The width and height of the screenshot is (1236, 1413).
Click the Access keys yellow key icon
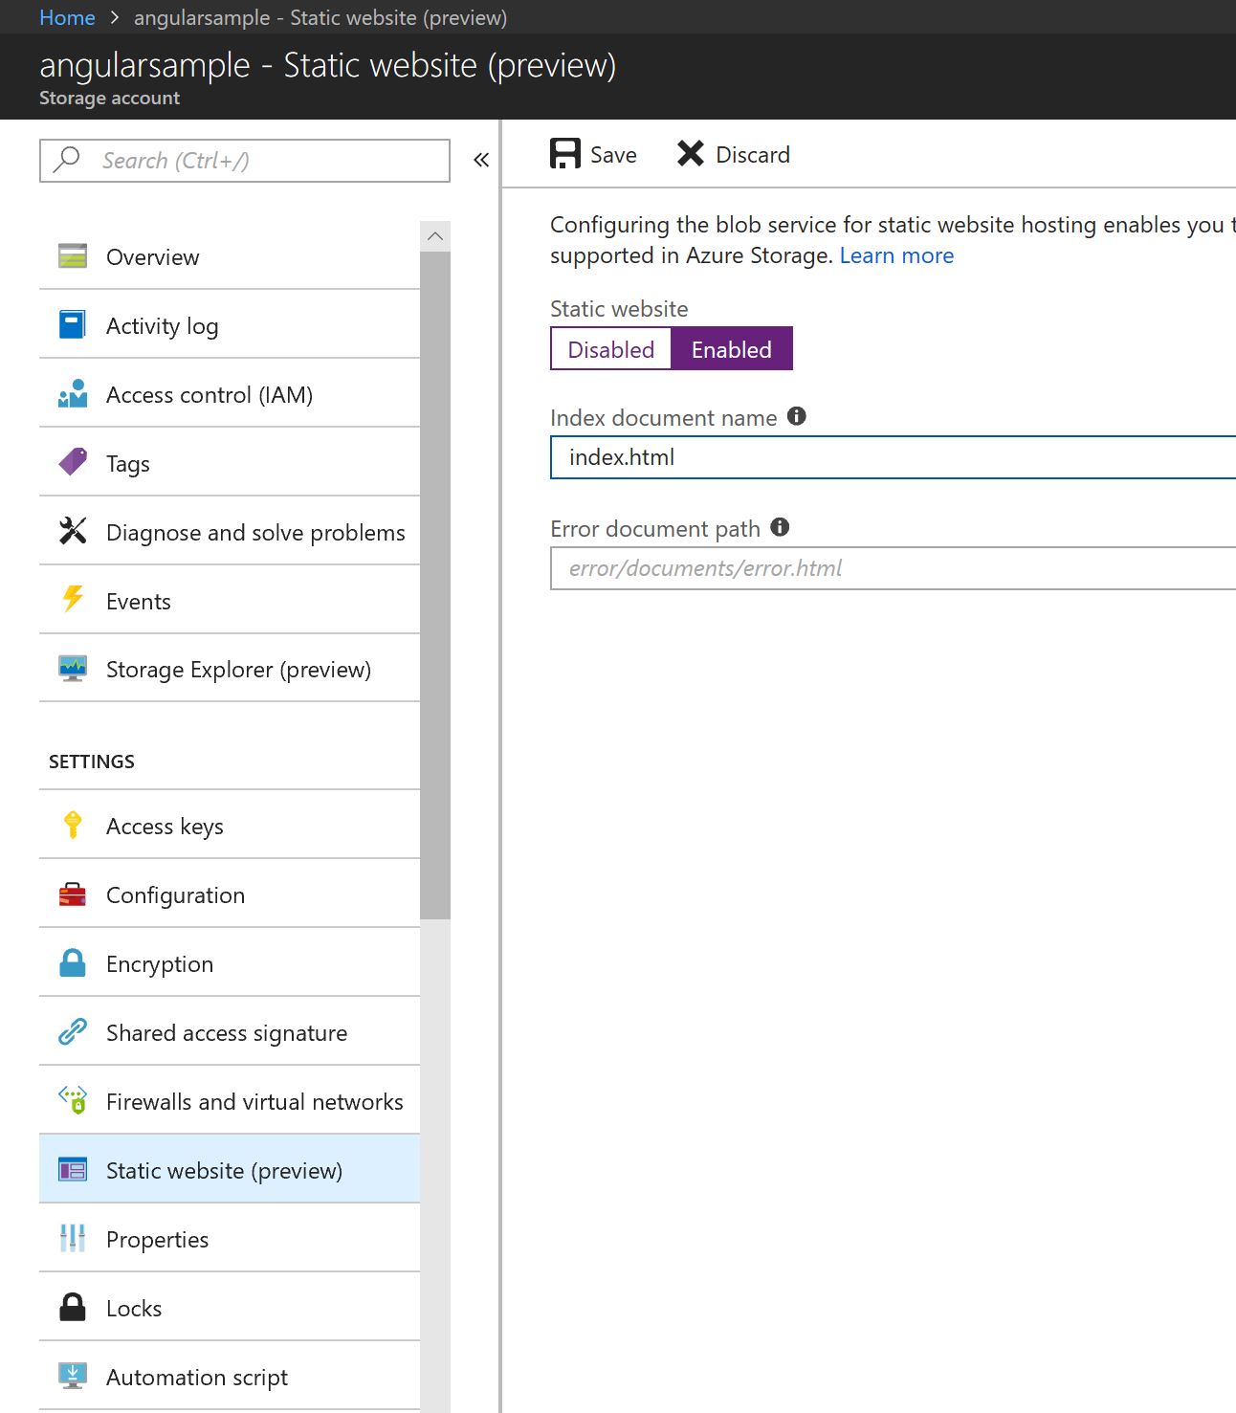point(73,825)
